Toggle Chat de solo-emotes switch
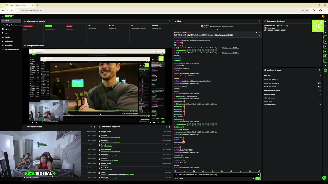Viewport: 328px width, 184px height. [319, 87]
